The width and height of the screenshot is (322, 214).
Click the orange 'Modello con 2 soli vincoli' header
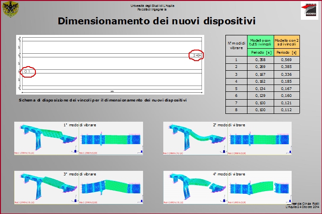(287, 42)
